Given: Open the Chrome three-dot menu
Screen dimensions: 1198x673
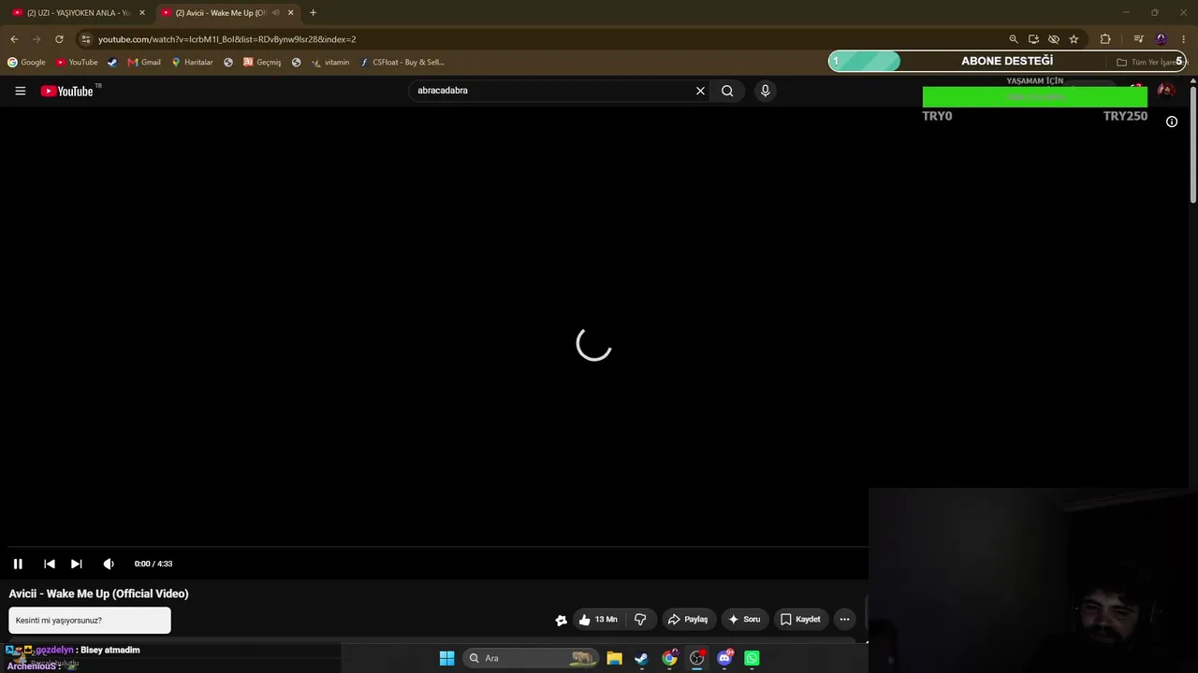Looking at the screenshot, I should click(x=1183, y=39).
